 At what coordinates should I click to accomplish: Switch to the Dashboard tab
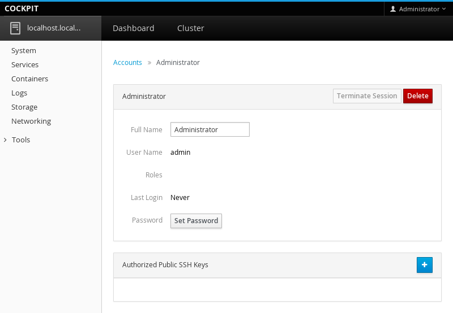point(133,28)
